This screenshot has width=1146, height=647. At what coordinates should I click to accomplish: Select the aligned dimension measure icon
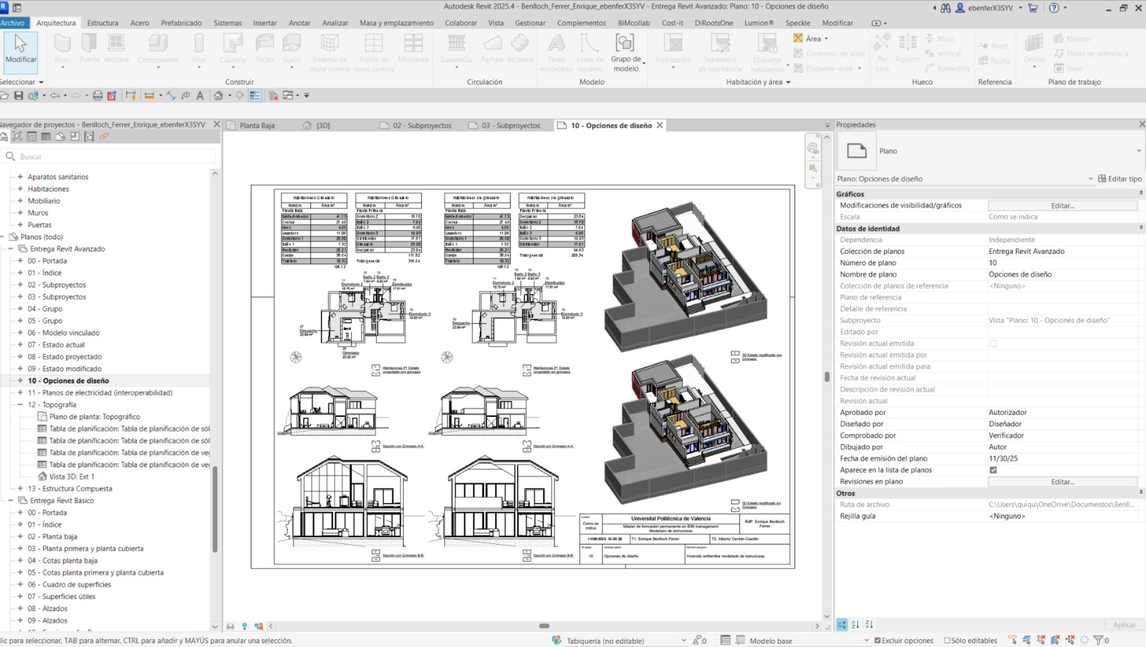point(170,95)
